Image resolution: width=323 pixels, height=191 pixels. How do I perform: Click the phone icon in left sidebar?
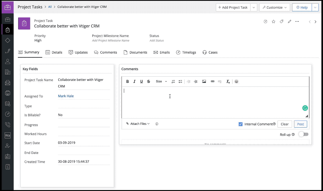click(x=8, y=125)
